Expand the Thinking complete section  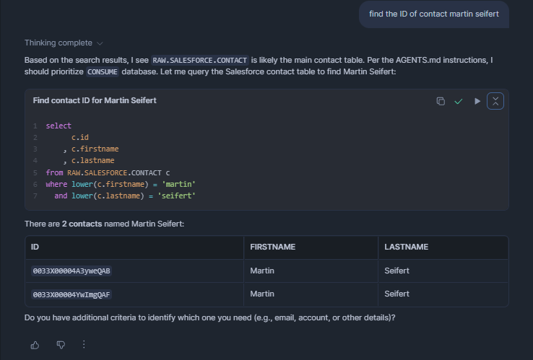(x=58, y=43)
